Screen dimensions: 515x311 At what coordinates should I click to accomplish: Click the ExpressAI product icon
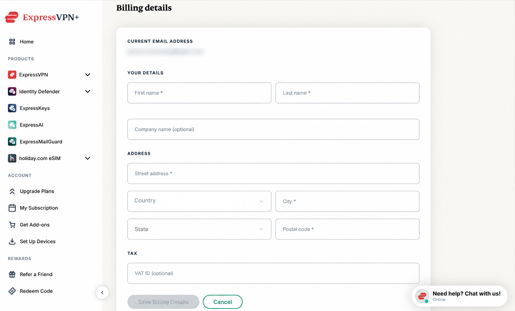pyautogui.click(x=12, y=125)
